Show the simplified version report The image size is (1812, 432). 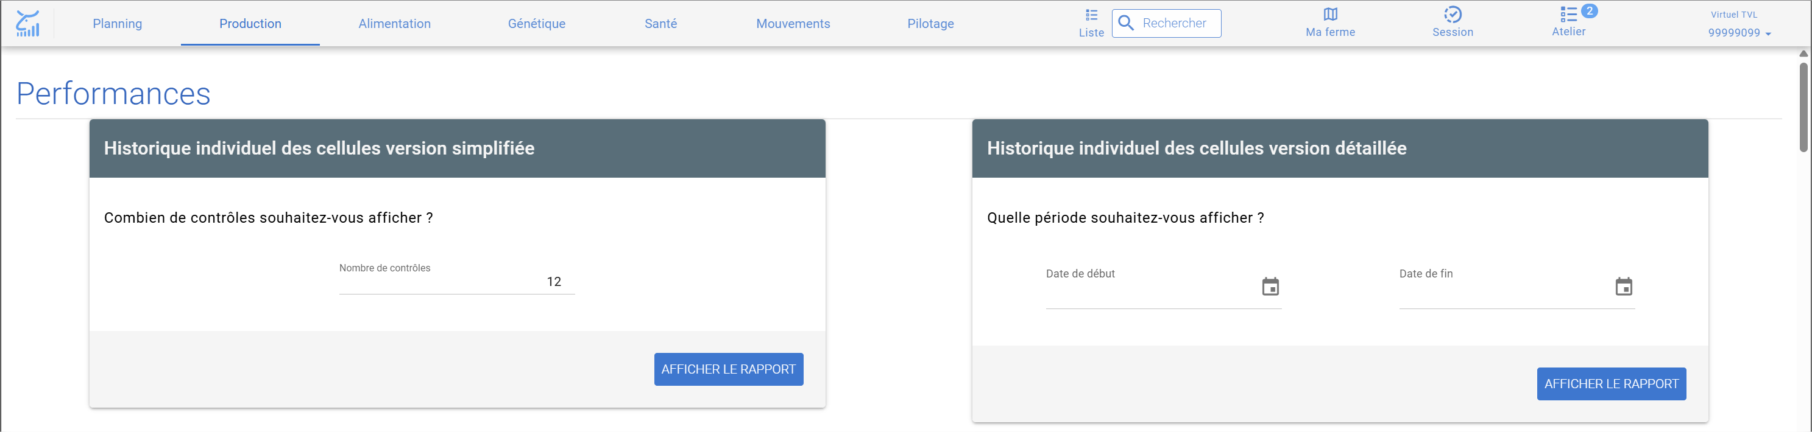[729, 369]
